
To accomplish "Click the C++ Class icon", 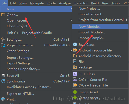I will [75, 74].
